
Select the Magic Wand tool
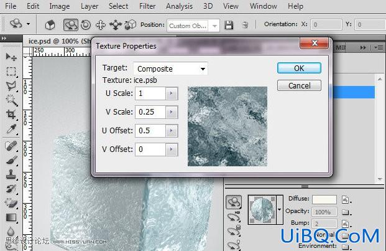pyautogui.click(x=11, y=100)
